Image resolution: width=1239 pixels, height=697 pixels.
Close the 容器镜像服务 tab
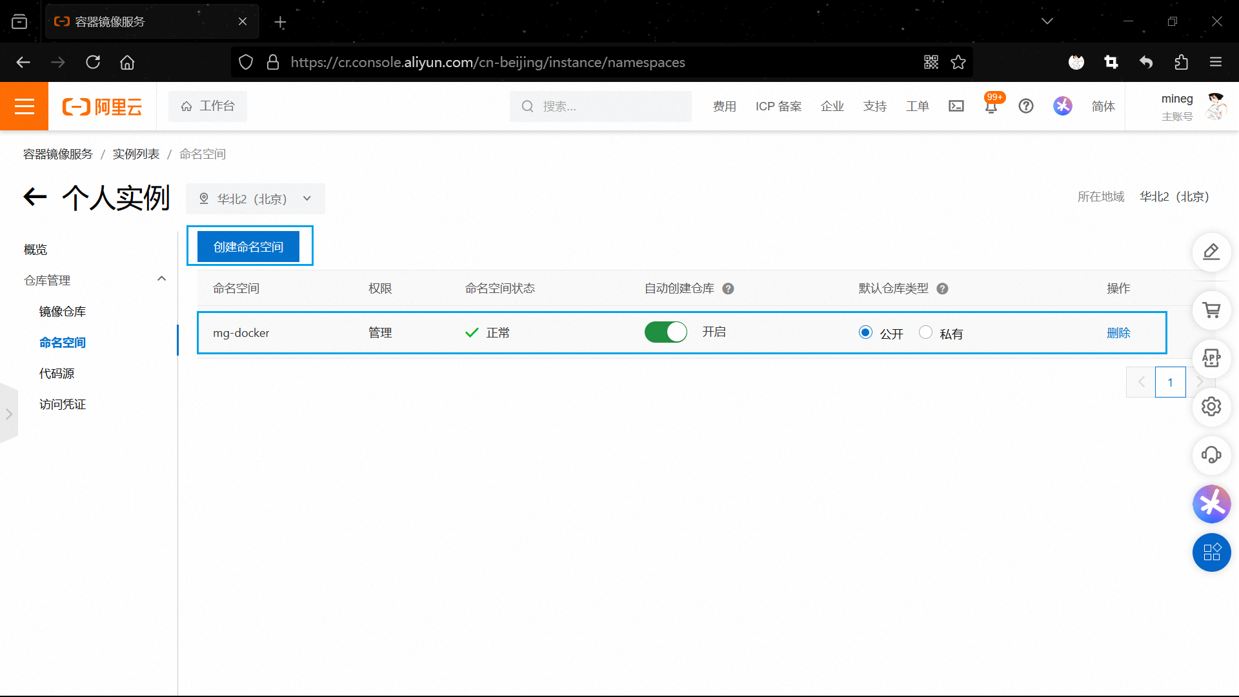tap(243, 21)
